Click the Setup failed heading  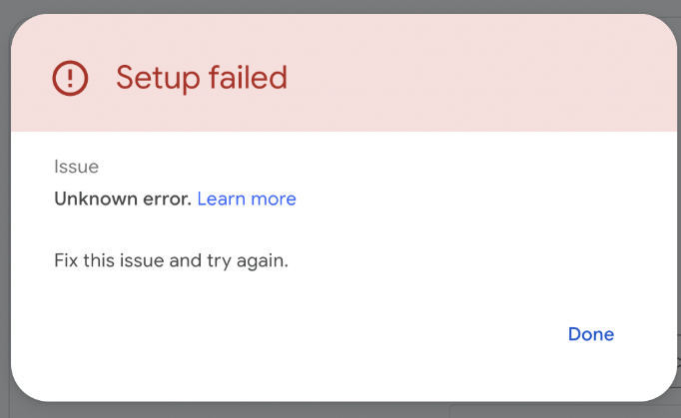click(202, 78)
